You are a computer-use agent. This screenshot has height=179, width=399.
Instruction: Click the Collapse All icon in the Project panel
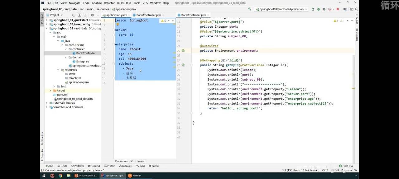tap(85, 15)
